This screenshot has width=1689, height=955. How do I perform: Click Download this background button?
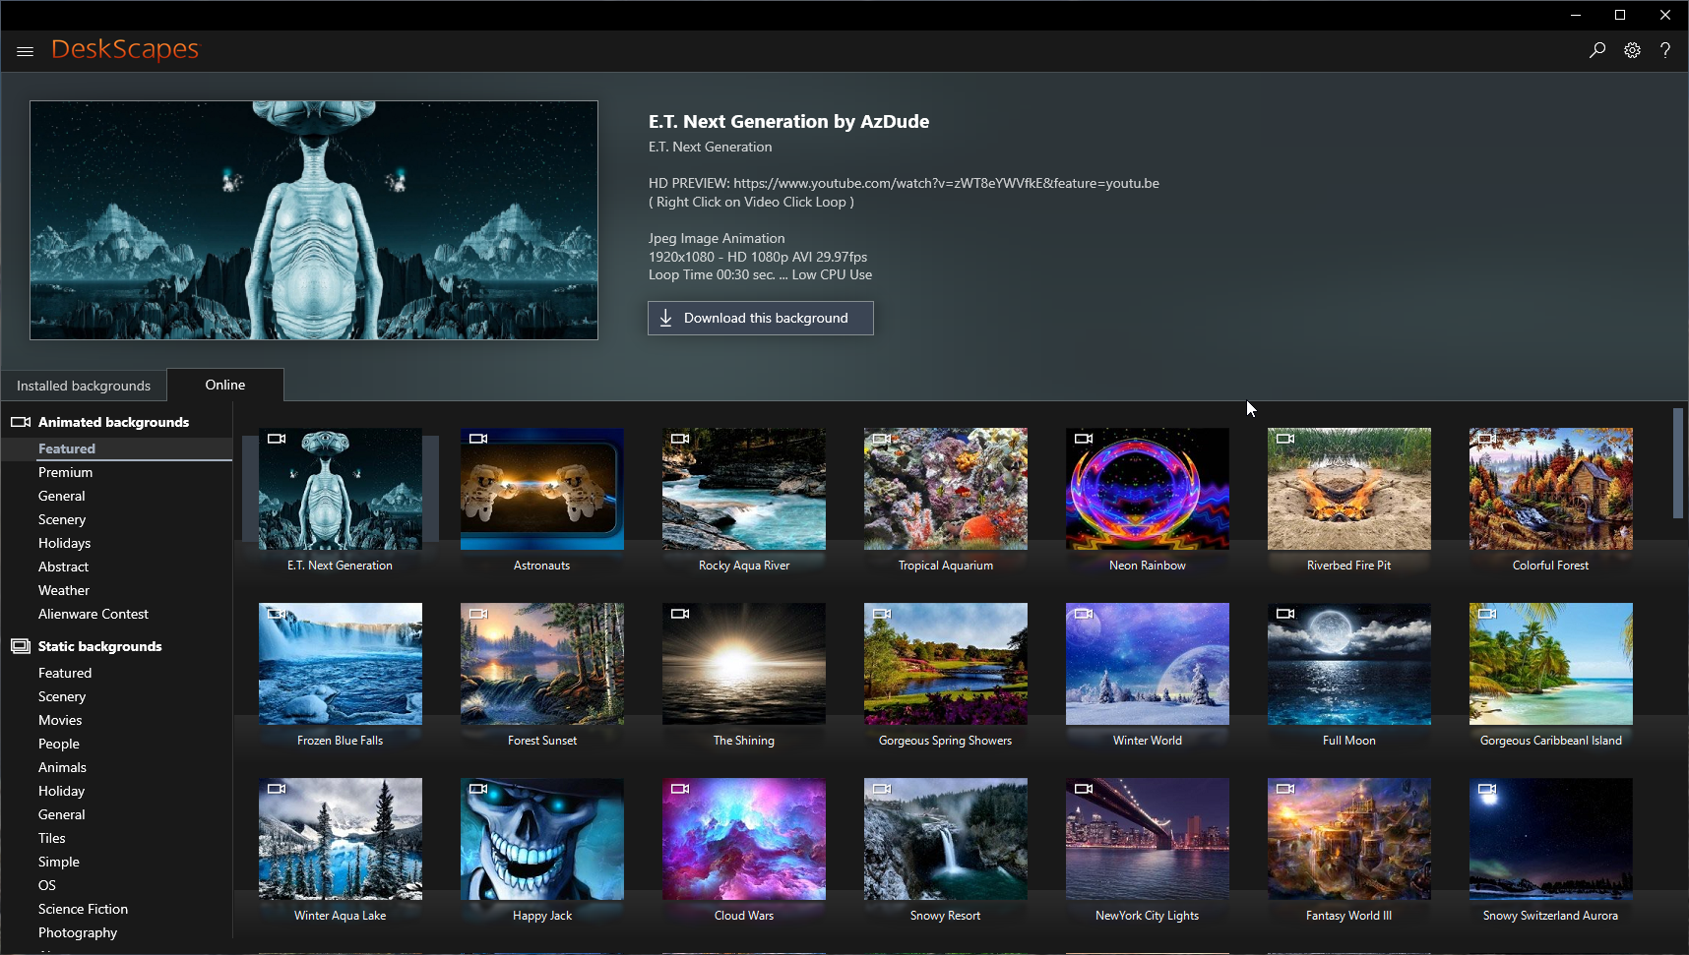tap(760, 318)
